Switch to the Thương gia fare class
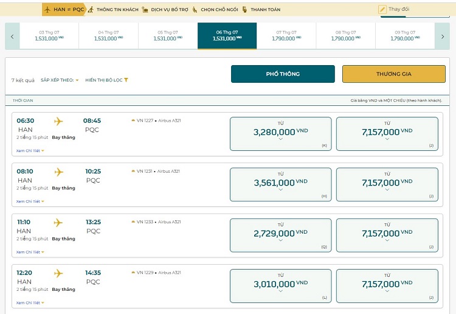The image size is (456, 314). pyautogui.click(x=393, y=74)
